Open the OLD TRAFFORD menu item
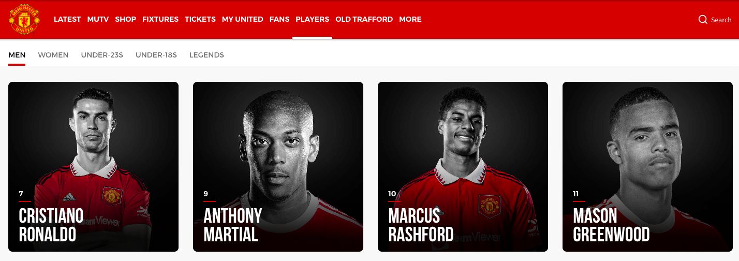 pyautogui.click(x=364, y=19)
